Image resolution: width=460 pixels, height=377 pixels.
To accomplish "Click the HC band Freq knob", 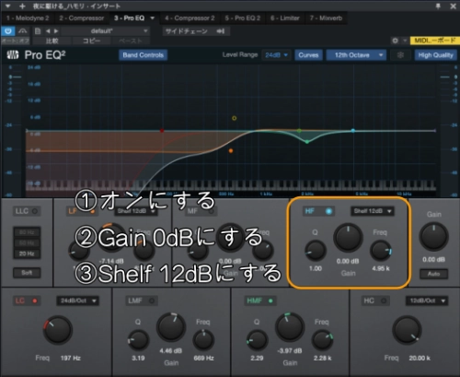I will coord(407,330).
